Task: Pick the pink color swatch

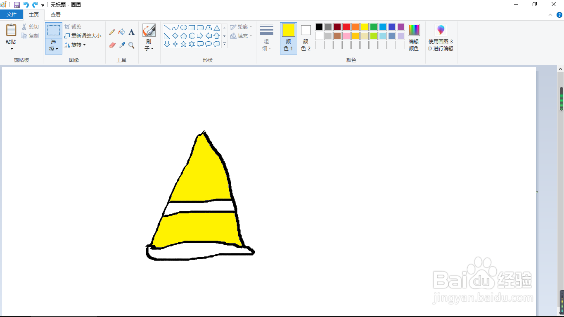Action: (346, 36)
